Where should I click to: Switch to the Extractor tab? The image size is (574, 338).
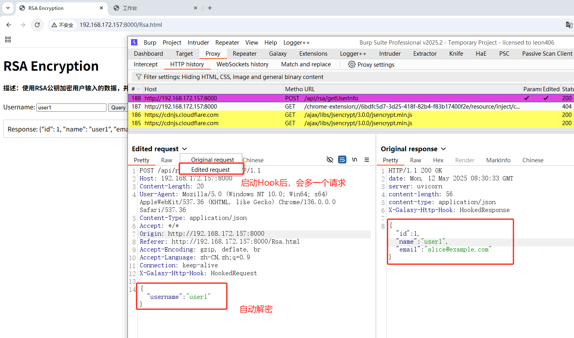click(425, 53)
